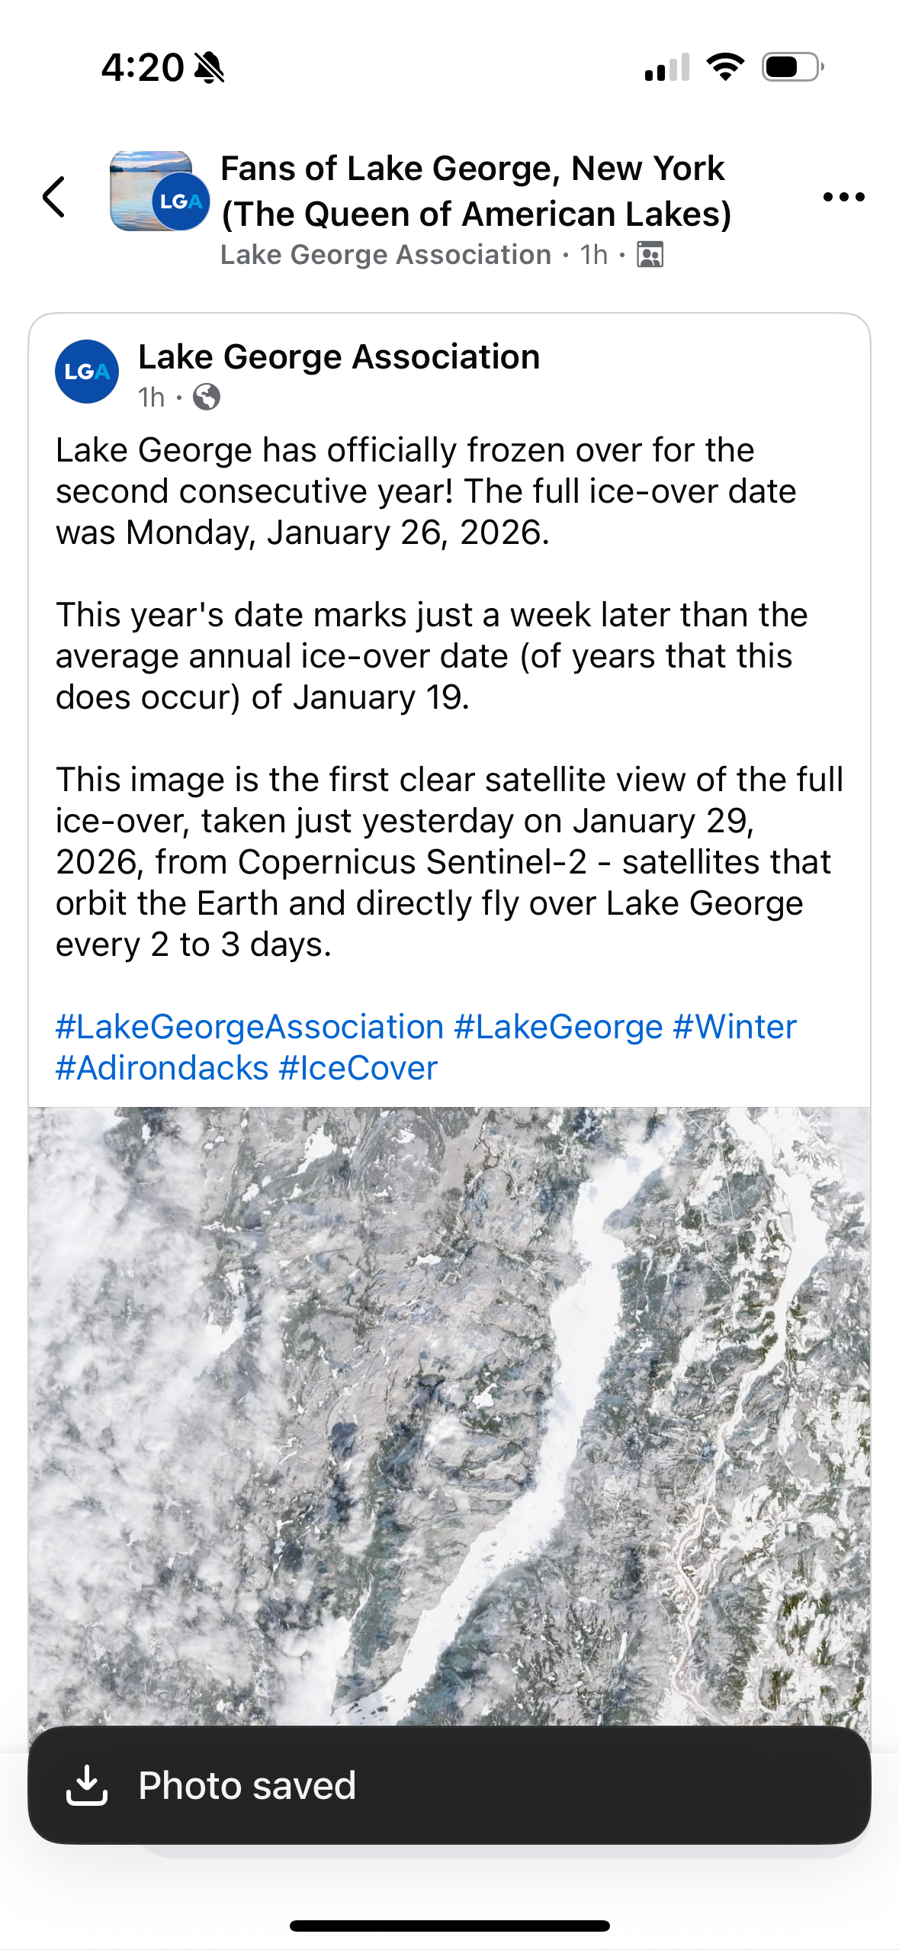Open the #IceCover hashtag
Image resolution: width=899 pixels, height=1950 pixels.
[x=358, y=1068]
